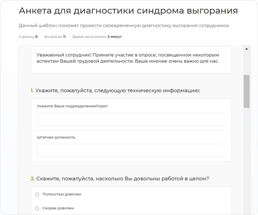Click the label 'Укажите Ваше подразделение/отдел'
Viewport: 258px width, 215px height.
tap(72, 106)
